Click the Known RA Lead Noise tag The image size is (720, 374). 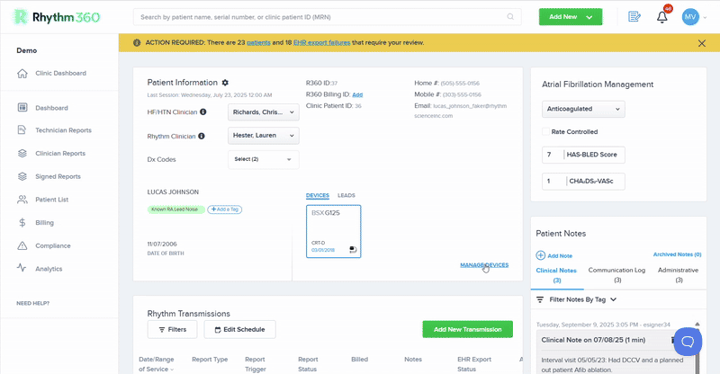(x=175, y=209)
